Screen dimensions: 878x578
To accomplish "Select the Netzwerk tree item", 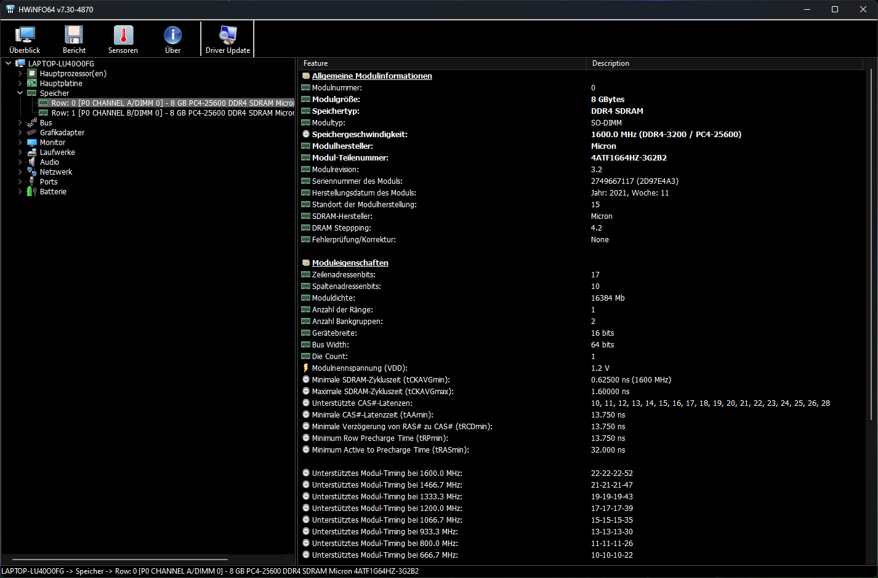I will (x=56, y=172).
